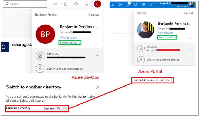Open the ellipsis on the DevOps Office 365 row
Image resolution: width=199 pixels, height=116 pixels.
pyautogui.click(x=97, y=55)
